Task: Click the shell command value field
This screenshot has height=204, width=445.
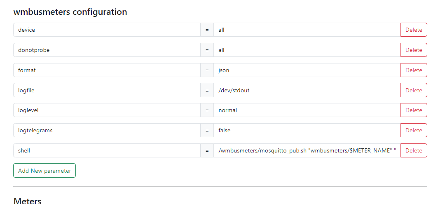Action: pyautogui.click(x=307, y=150)
